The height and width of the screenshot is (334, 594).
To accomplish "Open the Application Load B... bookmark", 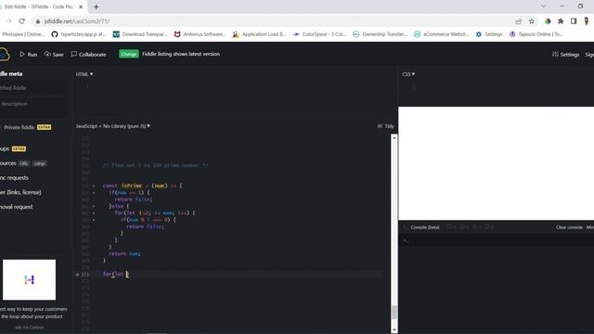I will tap(260, 34).
